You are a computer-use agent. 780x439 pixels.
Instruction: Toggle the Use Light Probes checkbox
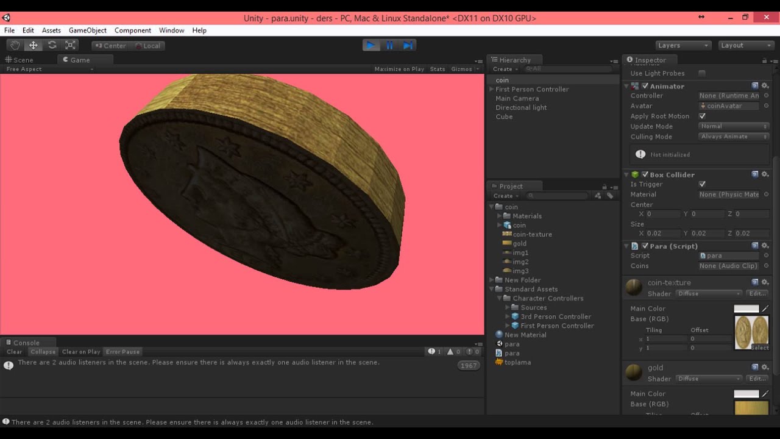pyautogui.click(x=702, y=73)
